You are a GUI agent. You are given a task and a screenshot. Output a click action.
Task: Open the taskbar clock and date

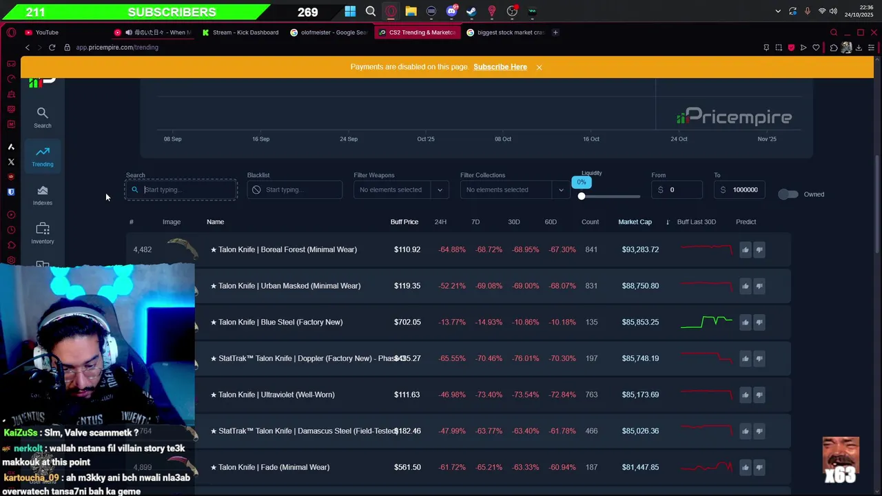(x=858, y=11)
